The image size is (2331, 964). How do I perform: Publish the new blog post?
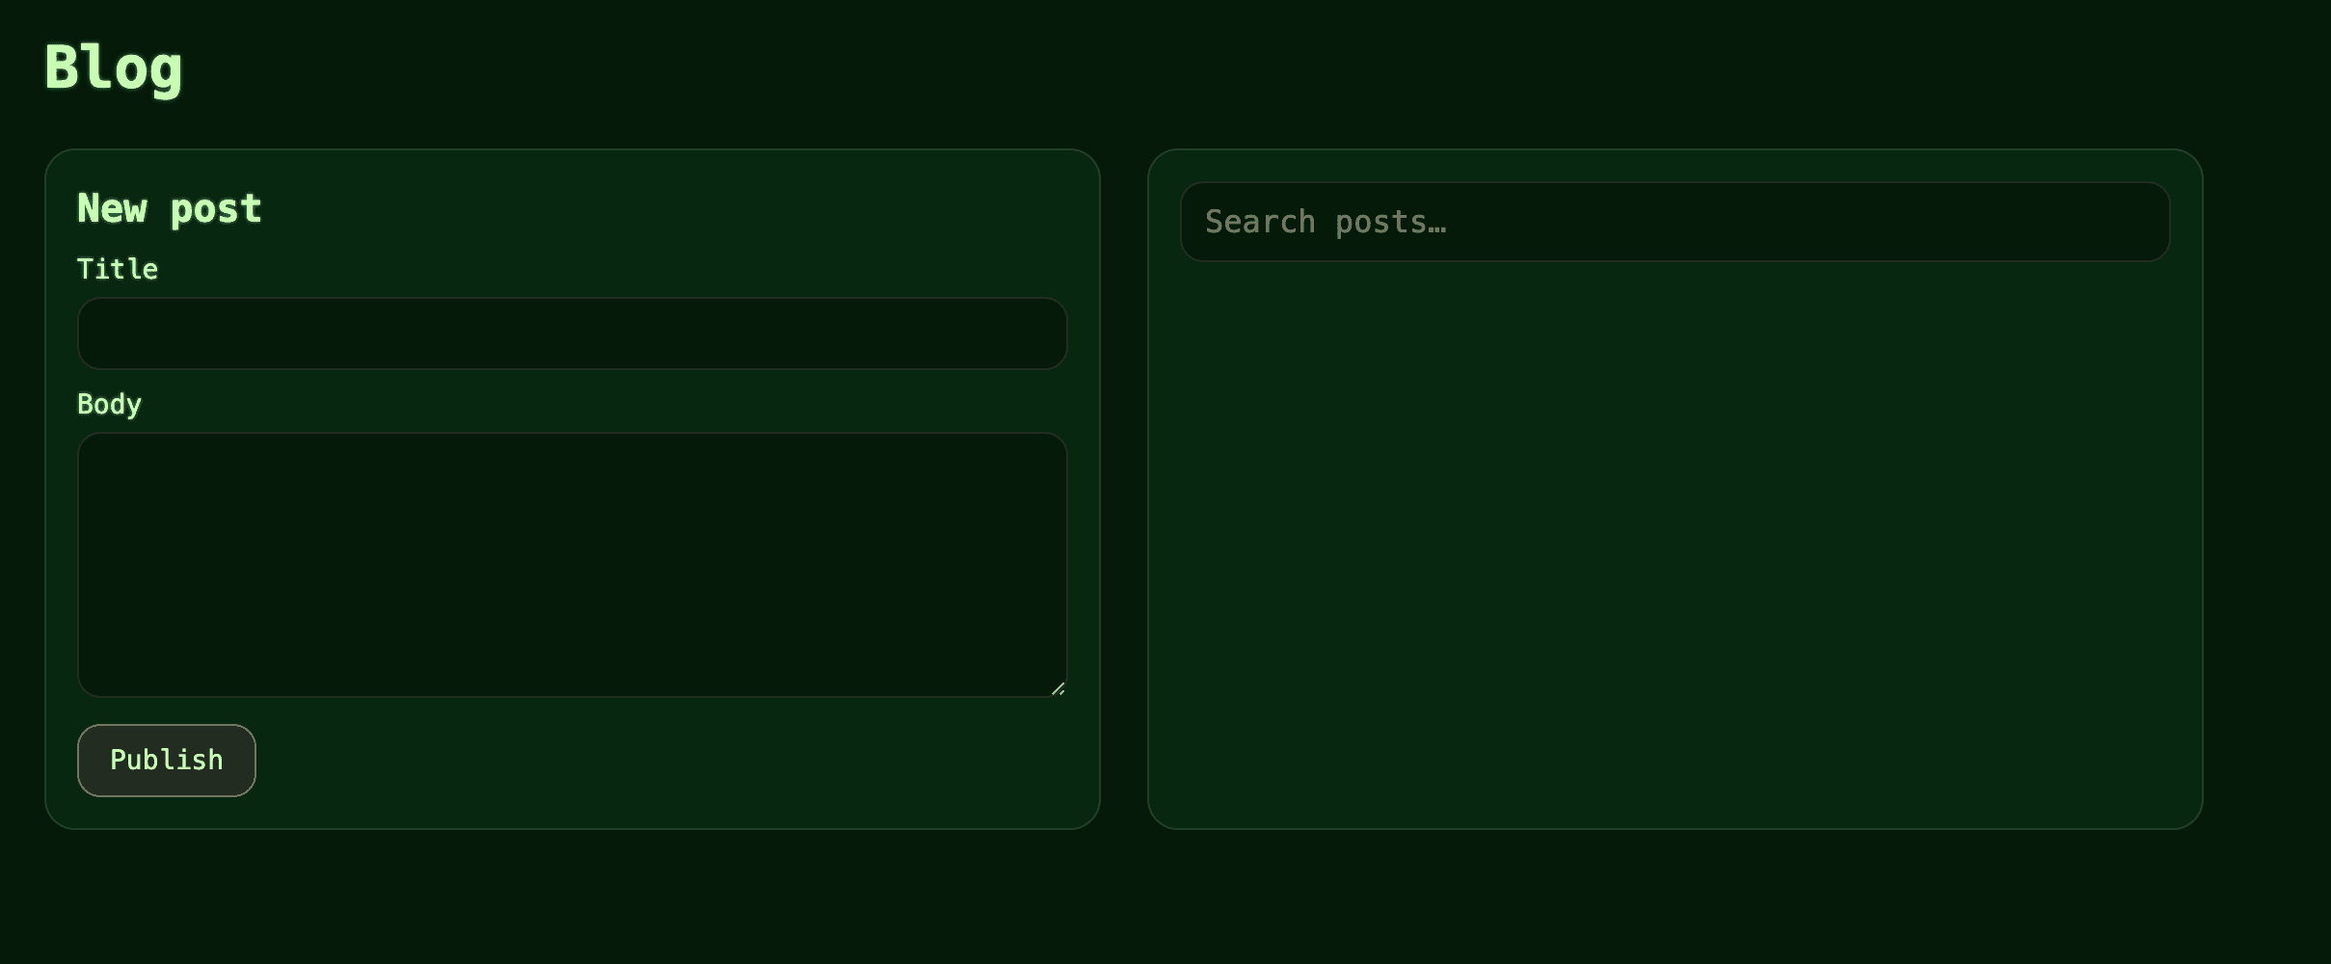point(167,761)
